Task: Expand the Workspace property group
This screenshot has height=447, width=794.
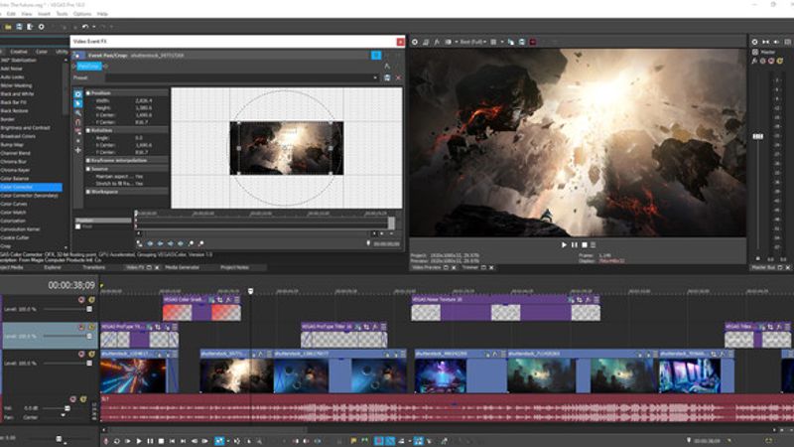Action: pos(88,192)
